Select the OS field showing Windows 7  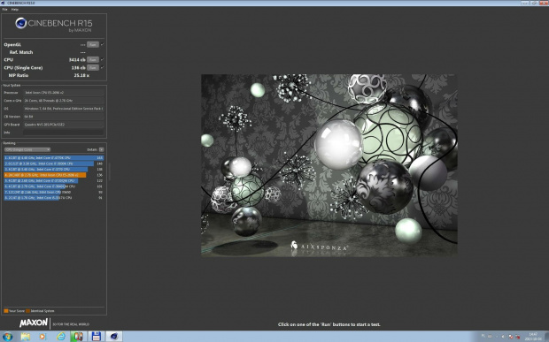pos(64,109)
